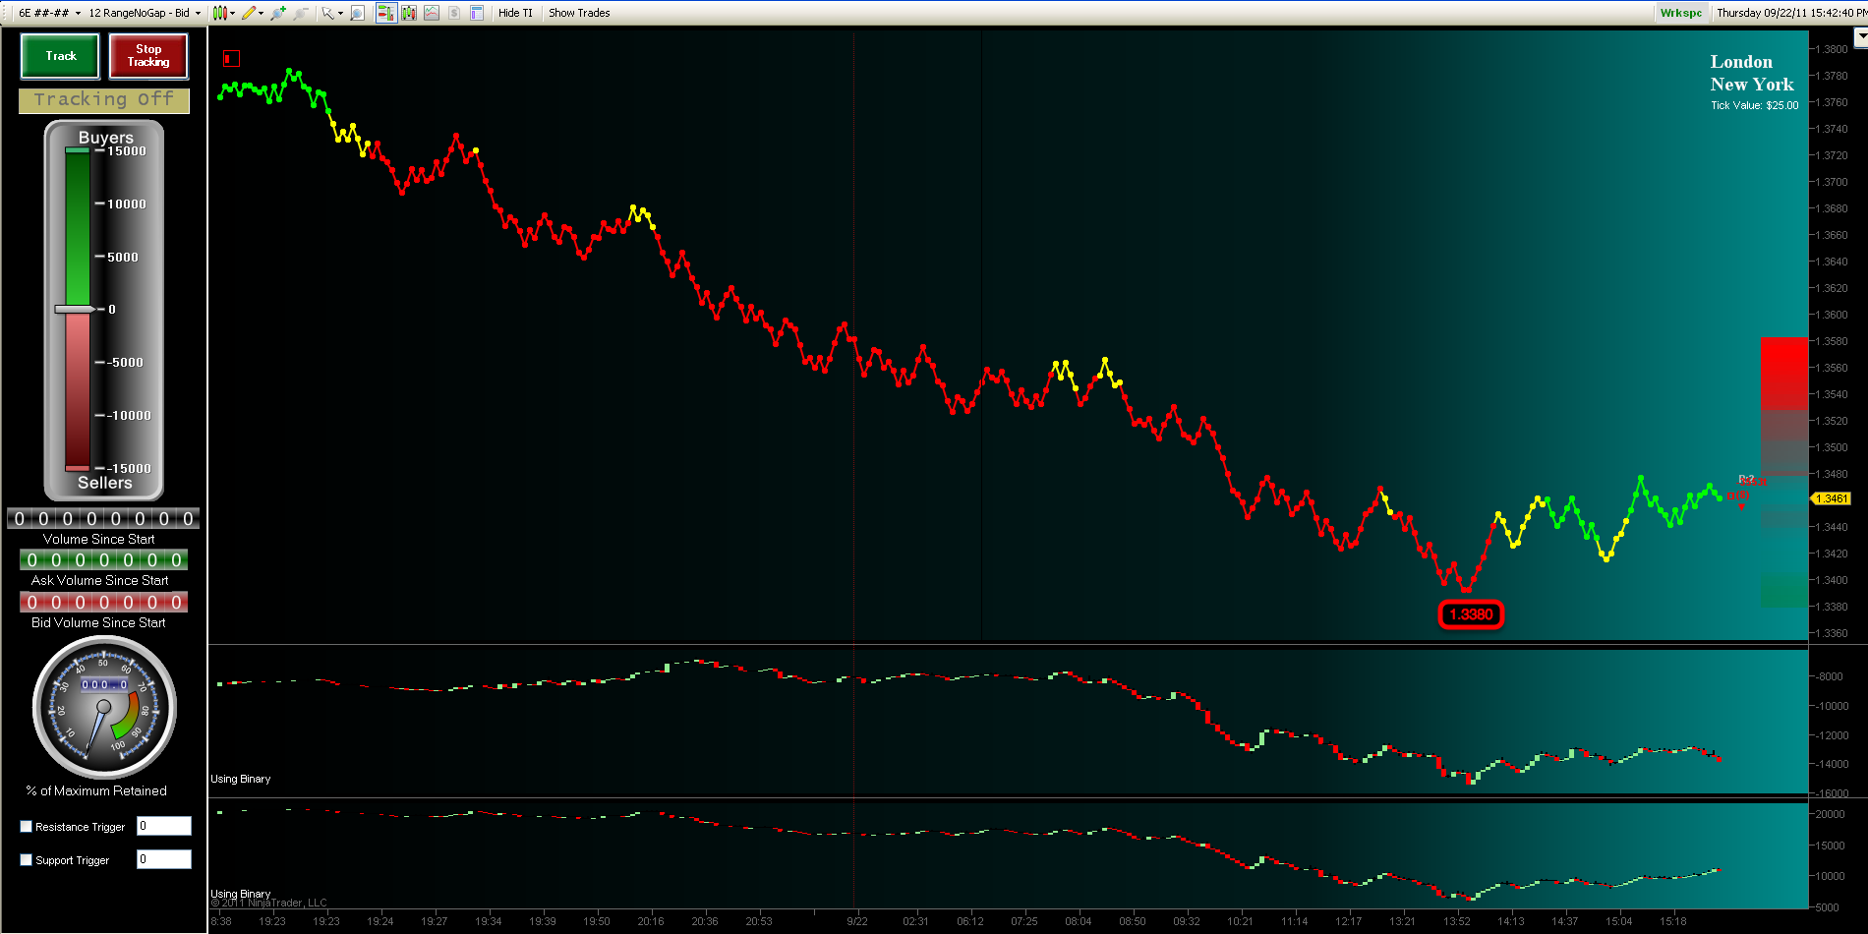Viewport: 1868px width, 934px height.
Task: Click Hide TI in toolbar
Action: pos(515,13)
